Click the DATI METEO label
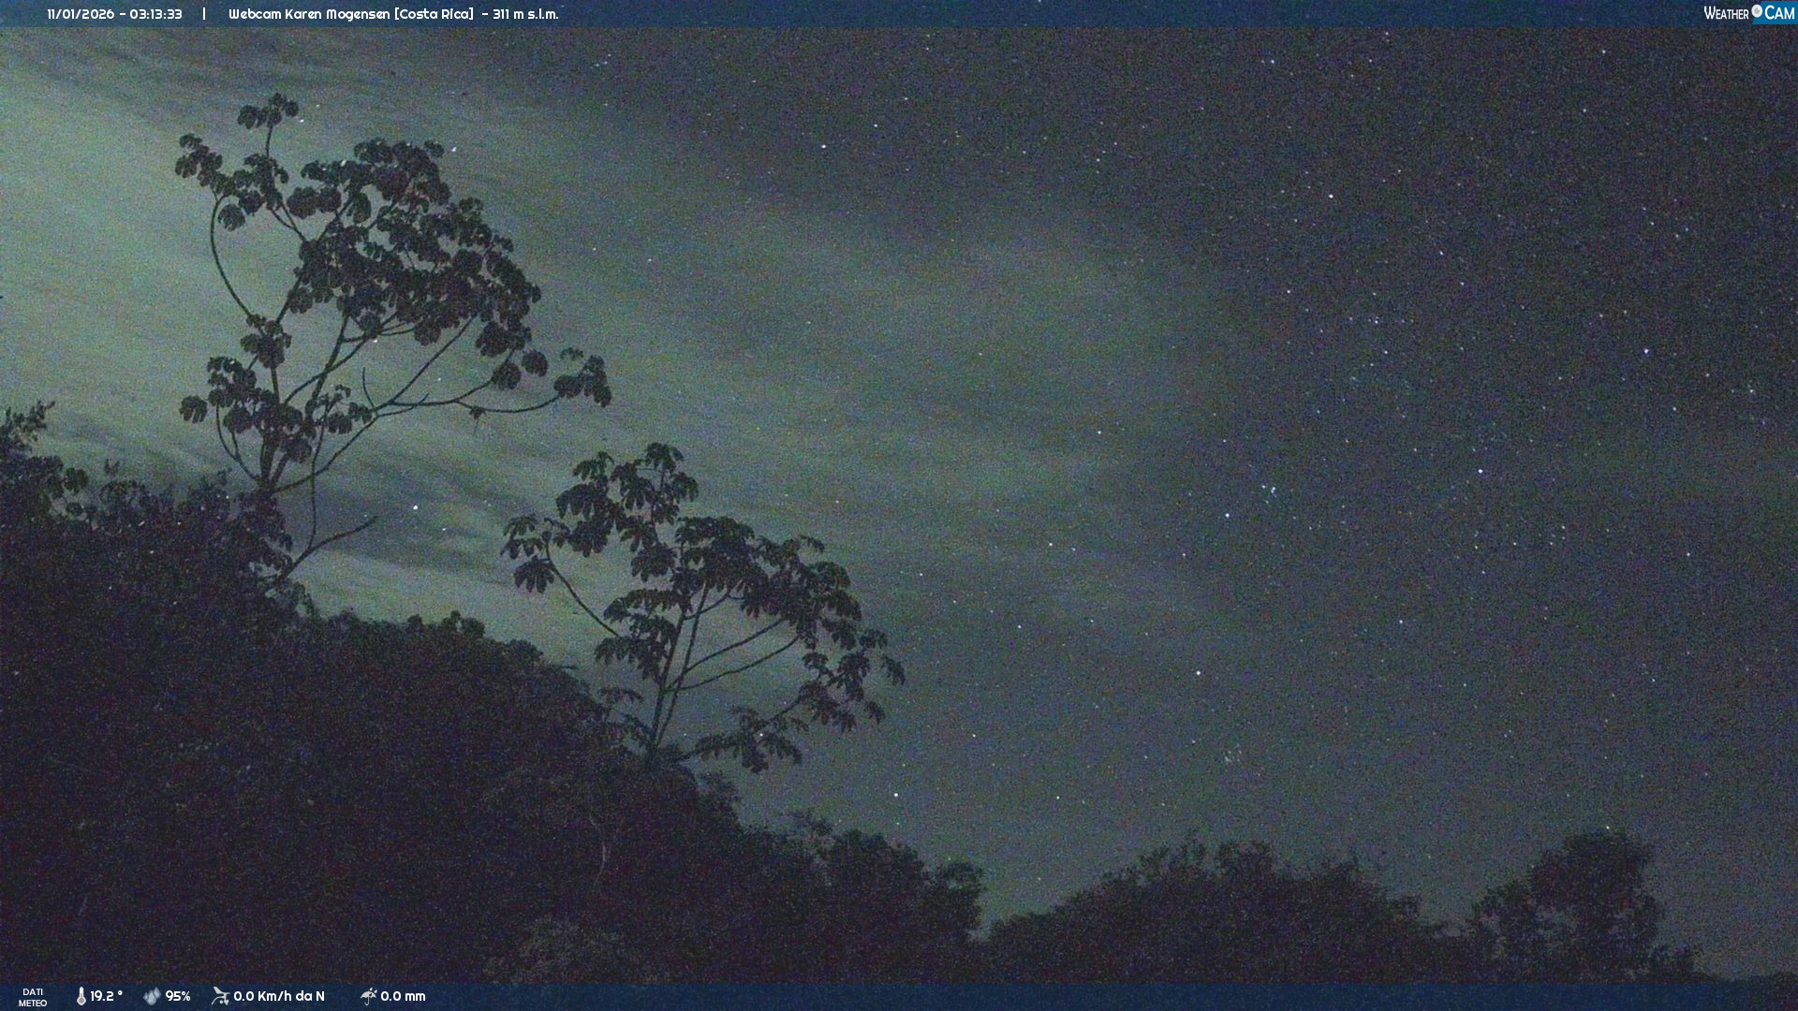1798x1011 pixels. click(33, 997)
